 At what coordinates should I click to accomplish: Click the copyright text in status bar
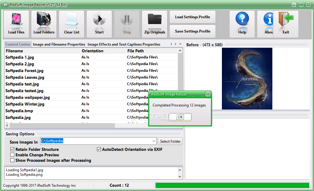(40, 186)
